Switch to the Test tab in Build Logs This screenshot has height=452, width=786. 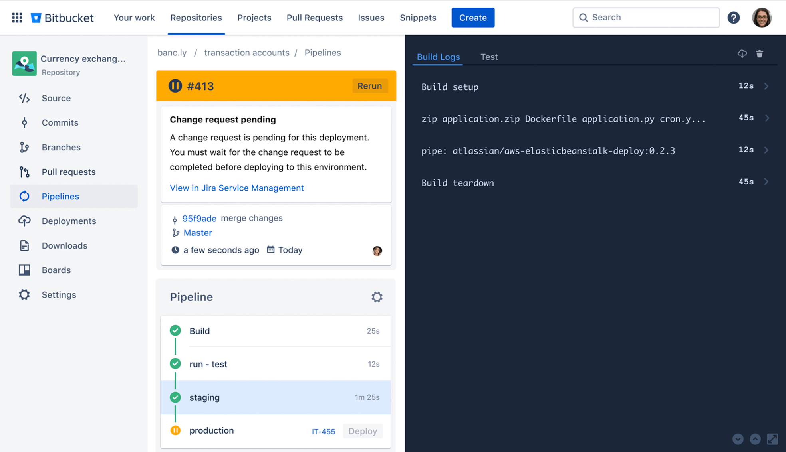pyautogui.click(x=488, y=56)
